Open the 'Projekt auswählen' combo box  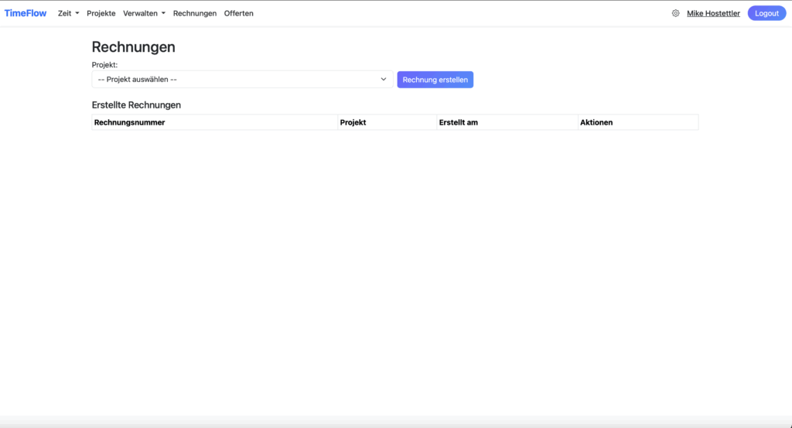[x=241, y=79]
